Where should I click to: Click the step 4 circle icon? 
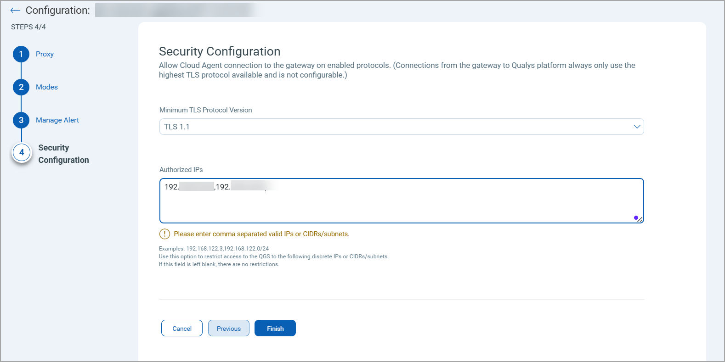pyautogui.click(x=22, y=153)
